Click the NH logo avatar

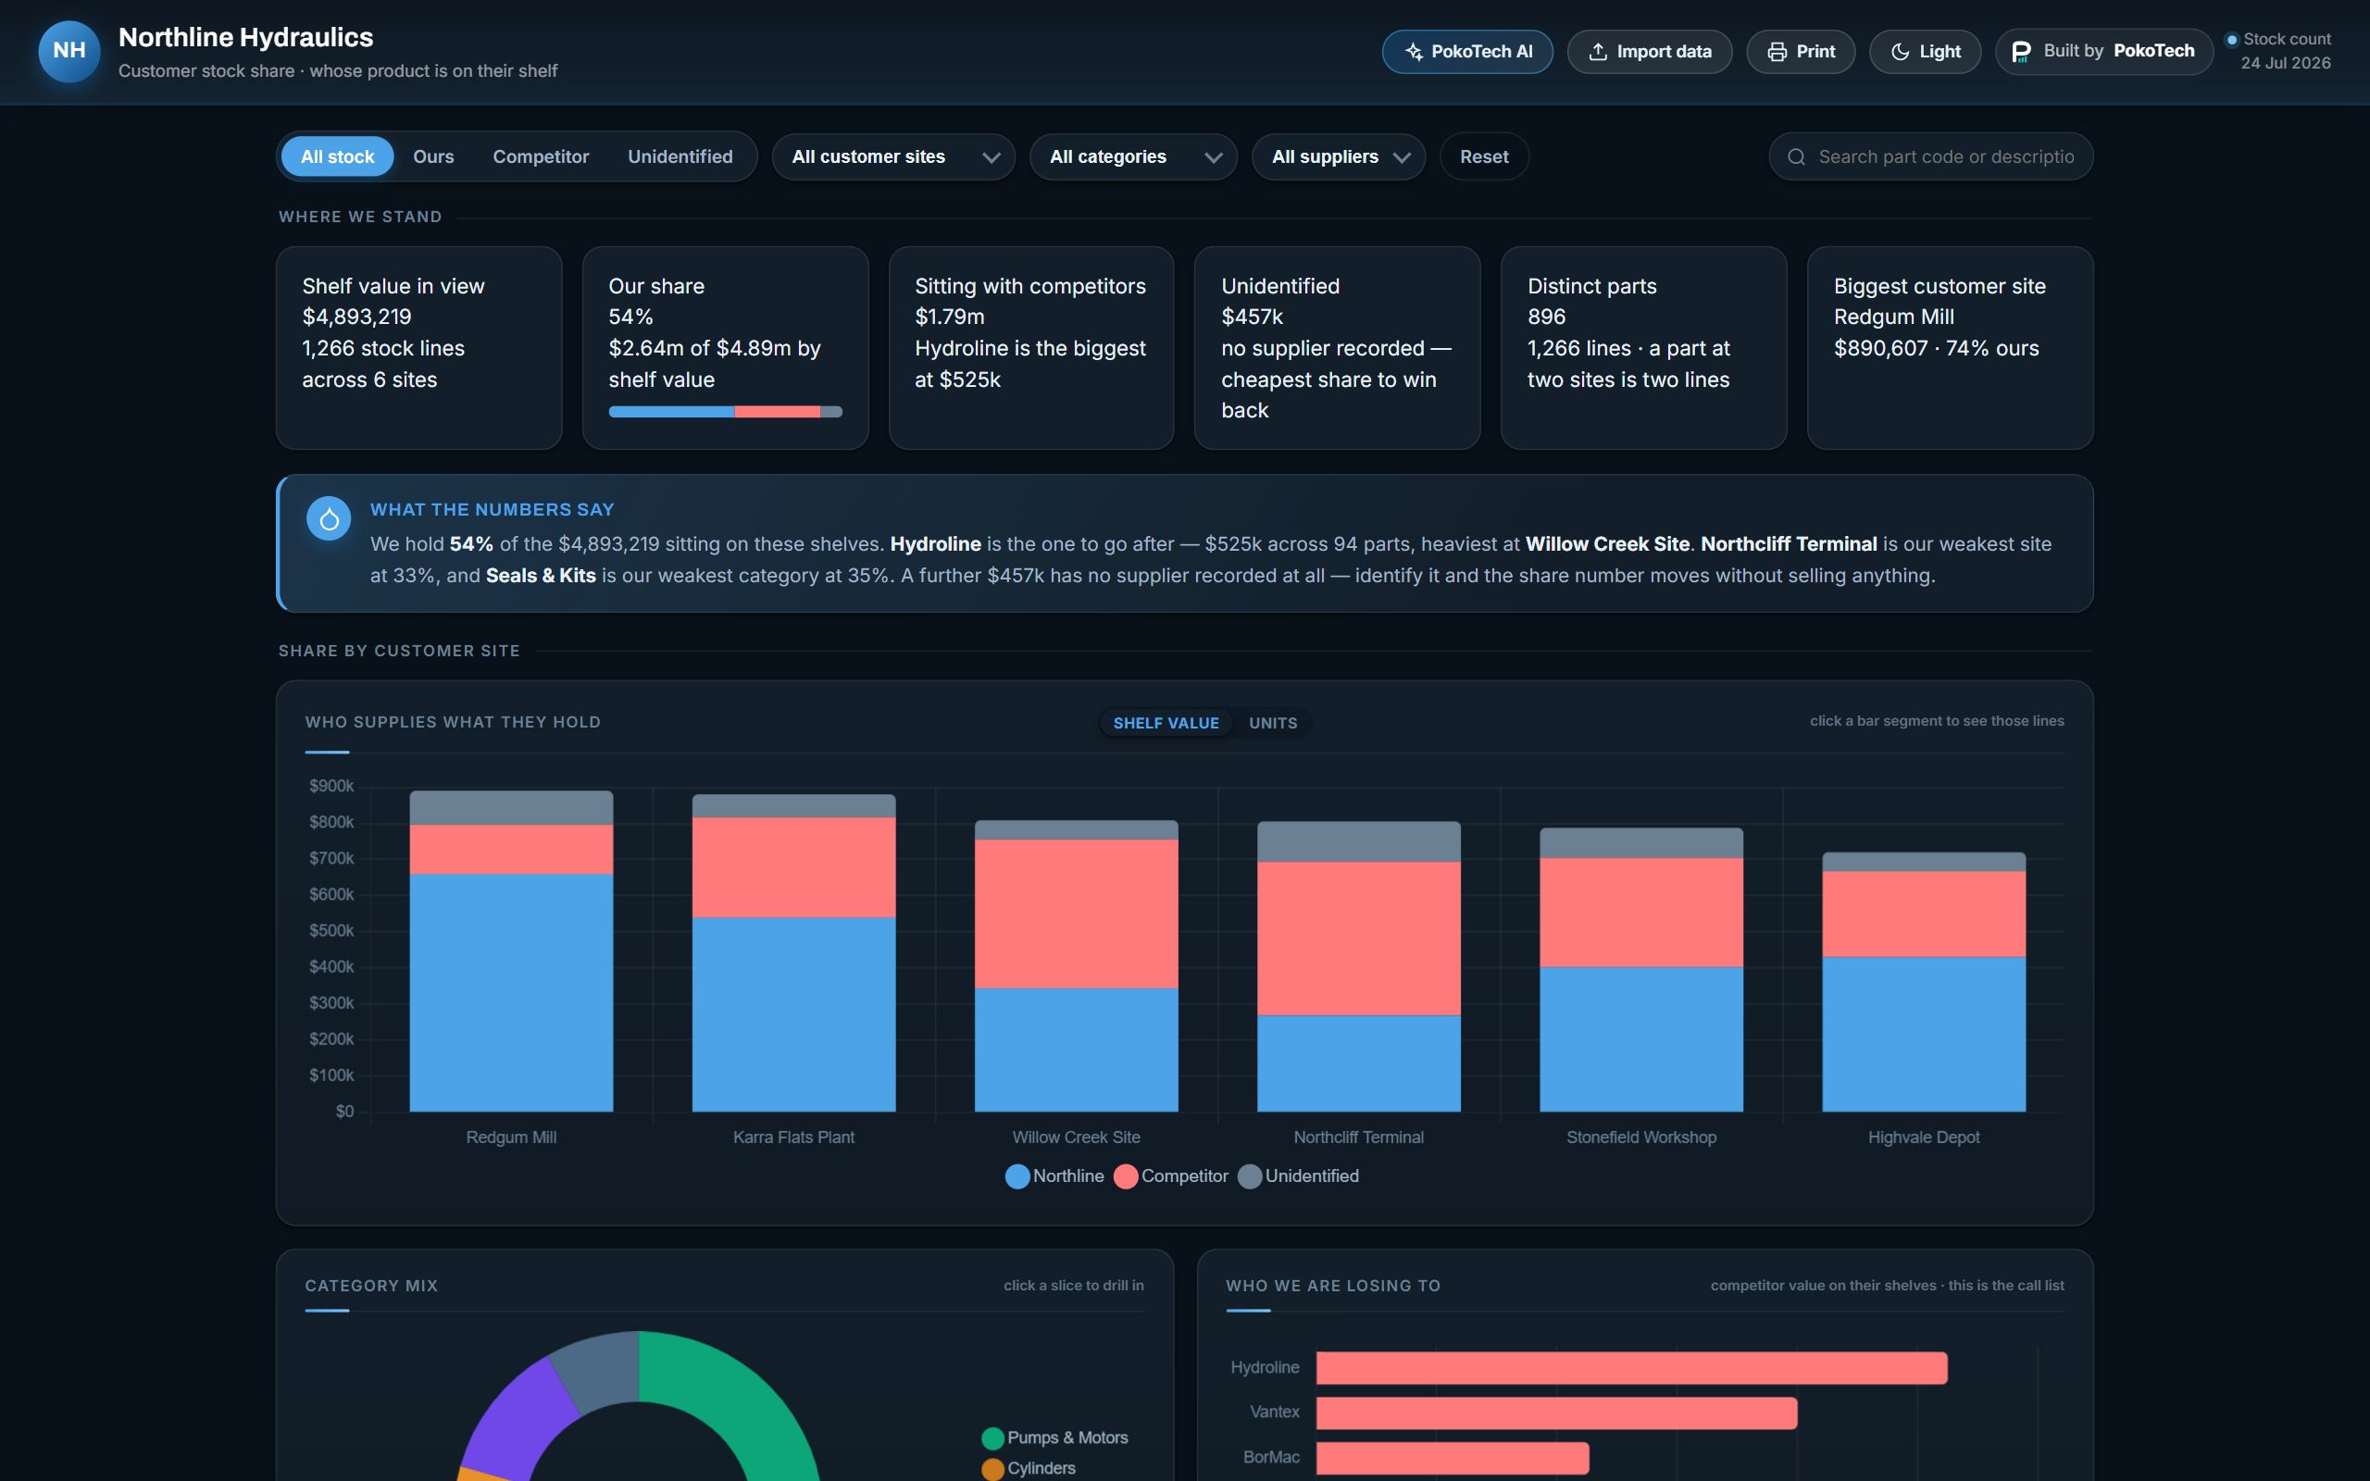coord(69,51)
